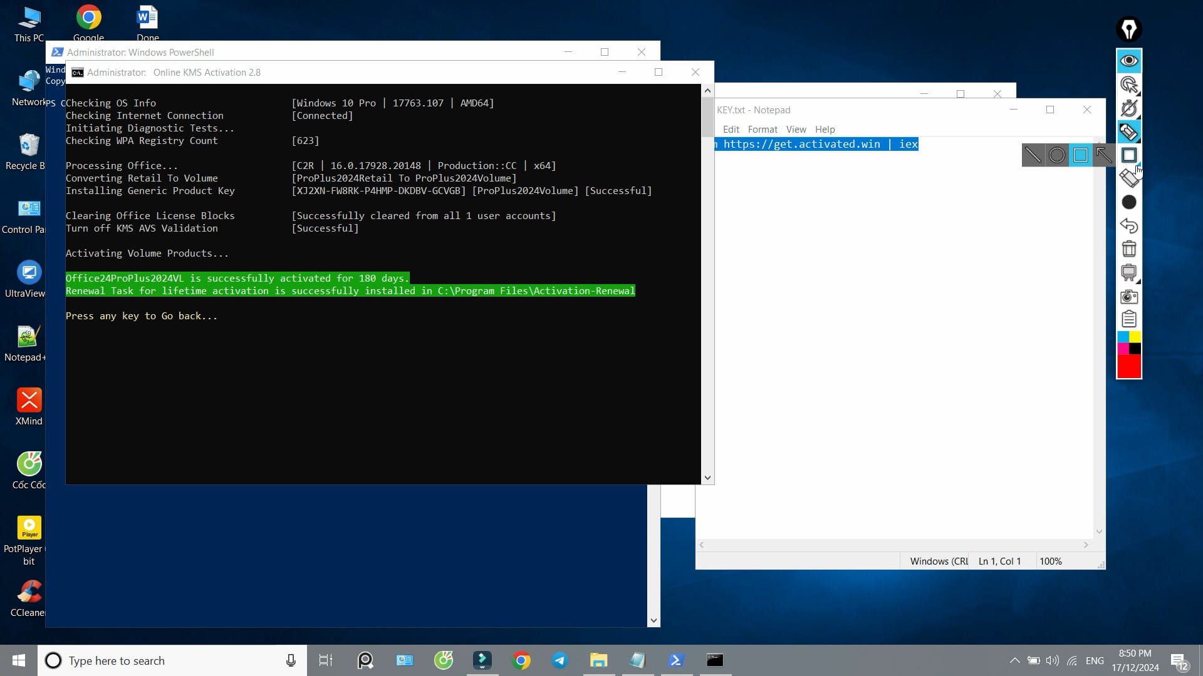Click the Epic Pen nib logo icon
1203x676 pixels.
coord(1129,29)
